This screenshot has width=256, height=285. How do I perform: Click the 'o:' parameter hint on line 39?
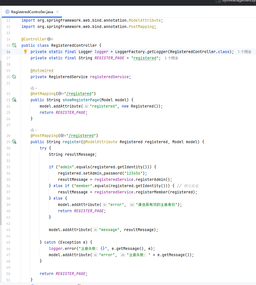coord(132,205)
